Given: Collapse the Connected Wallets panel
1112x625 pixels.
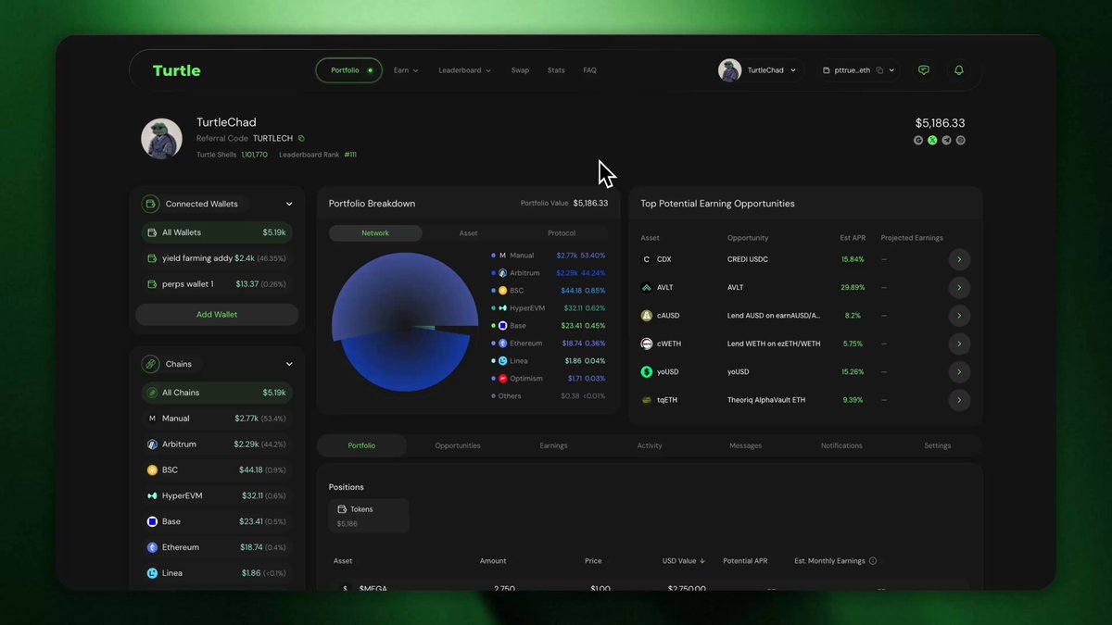Looking at the screenshot, I should pos(289,204).
